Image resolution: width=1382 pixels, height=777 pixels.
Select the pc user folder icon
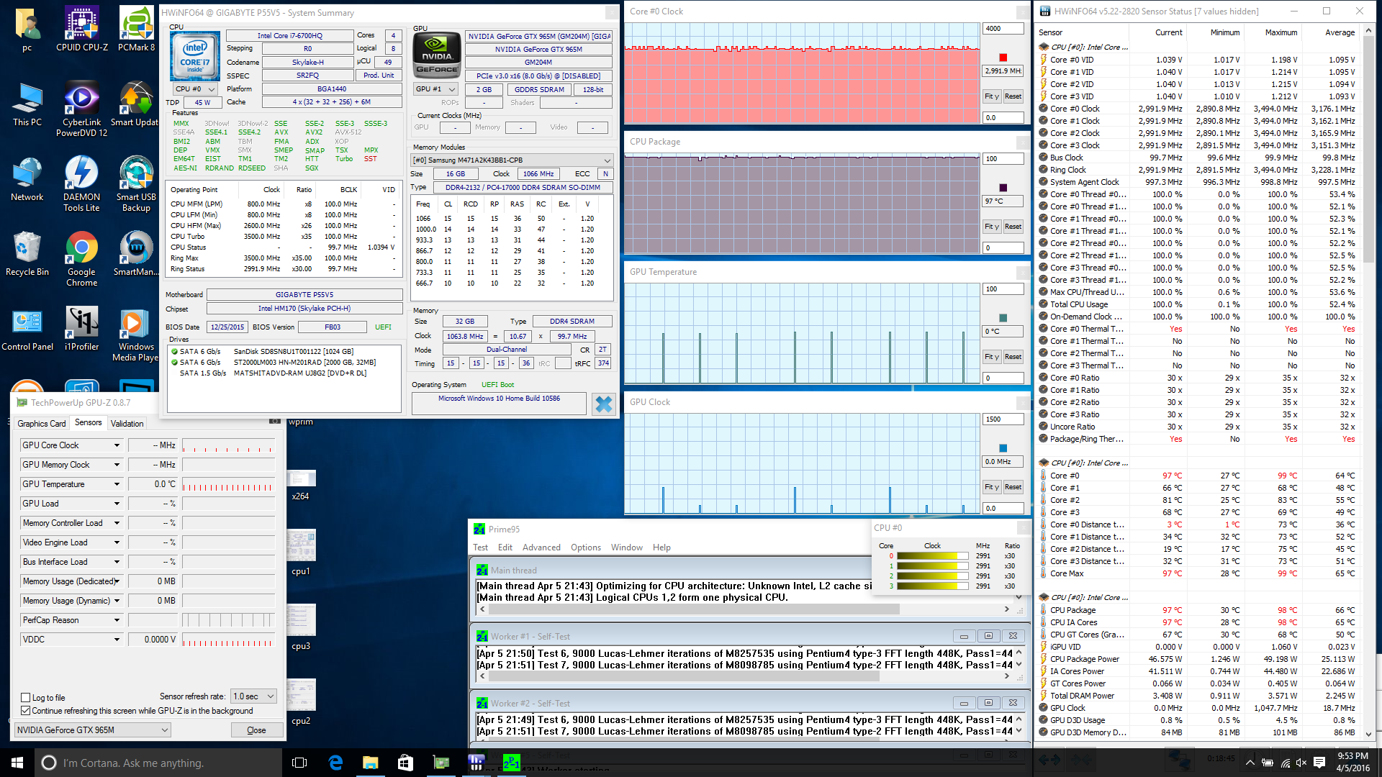(x=27, y=29)
